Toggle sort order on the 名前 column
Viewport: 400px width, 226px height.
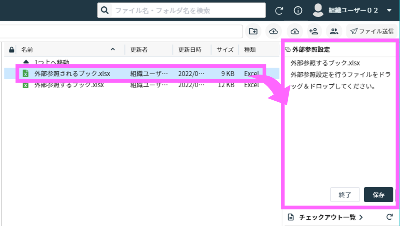[113, 50]
